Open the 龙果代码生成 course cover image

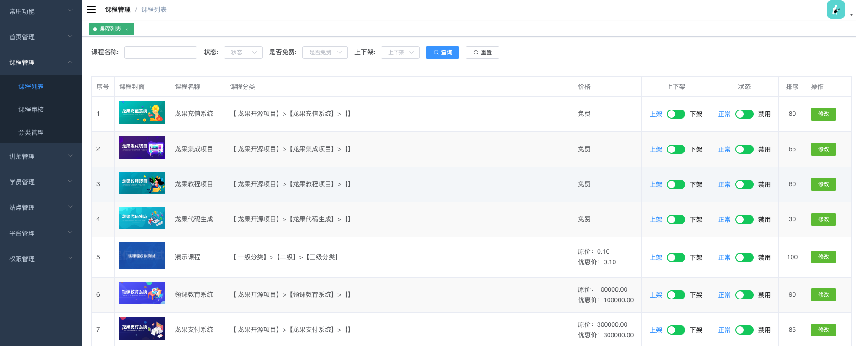[142, 218]
